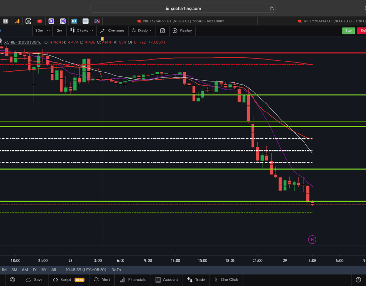Image resolution: width=366 pixels, height=286 pixels.
Task: Open the Trade panel
Action: [196, 280]
